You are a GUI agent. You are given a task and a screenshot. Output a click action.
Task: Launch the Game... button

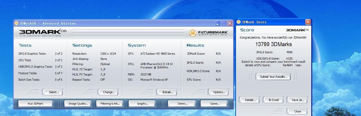[214, 104]
